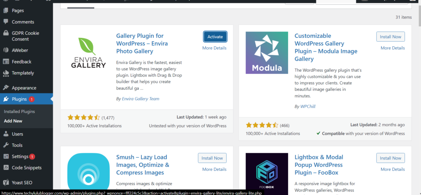Install the Modula Image Gallery plugin
Image resolution: width=421 pixels, height=195 pixels.
pos(391,36)
